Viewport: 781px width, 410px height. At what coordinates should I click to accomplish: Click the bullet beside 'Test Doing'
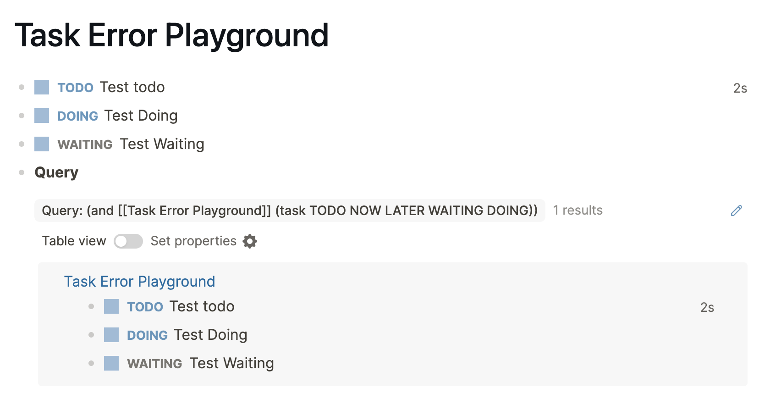pos(21,116)
